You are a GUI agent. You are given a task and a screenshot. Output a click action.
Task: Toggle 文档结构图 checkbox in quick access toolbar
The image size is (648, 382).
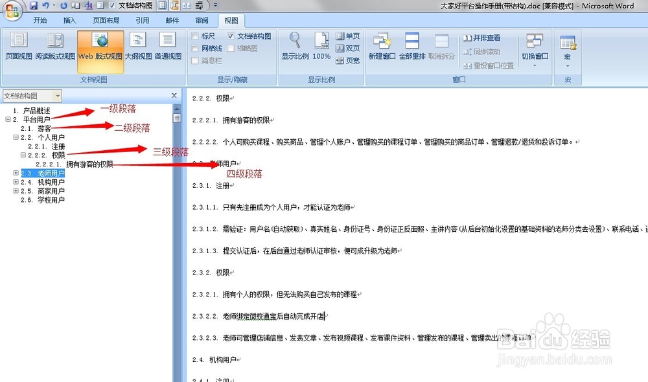112,6
